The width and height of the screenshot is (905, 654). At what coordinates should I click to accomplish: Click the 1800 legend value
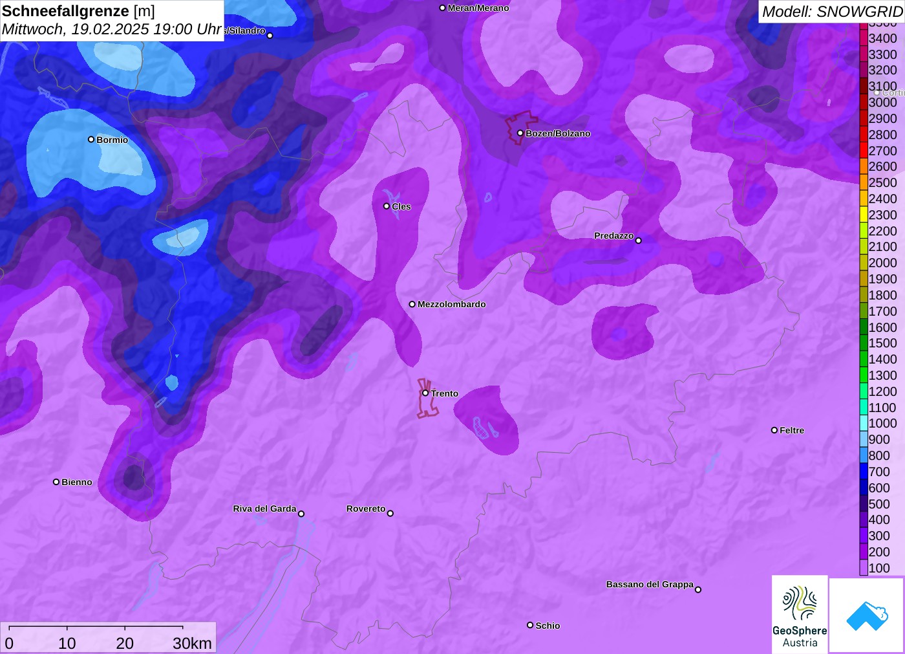click(883, 295)
